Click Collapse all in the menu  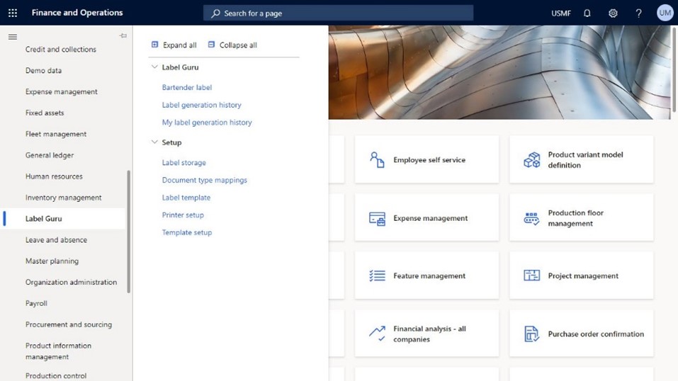click(x=232, y=45)
